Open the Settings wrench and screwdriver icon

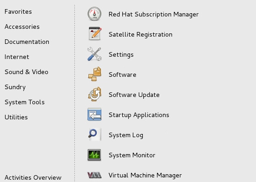click(x=94, y=54)
